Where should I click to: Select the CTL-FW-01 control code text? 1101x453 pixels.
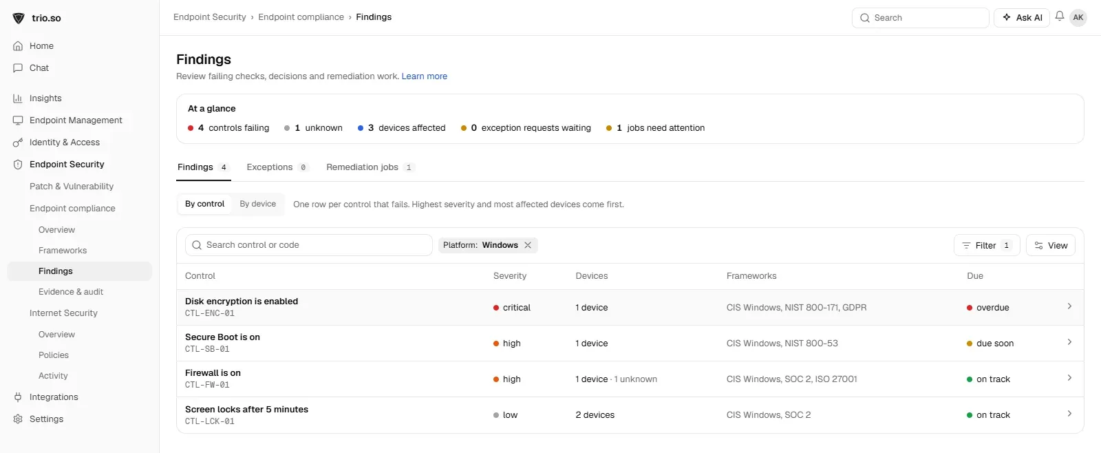(x=207, y=386)
